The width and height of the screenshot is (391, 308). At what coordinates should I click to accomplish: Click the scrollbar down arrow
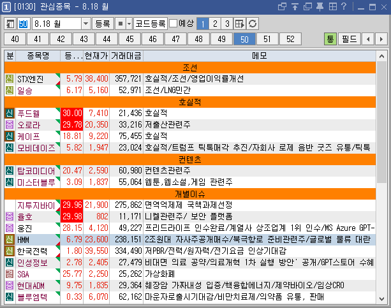tap(381, 298)
